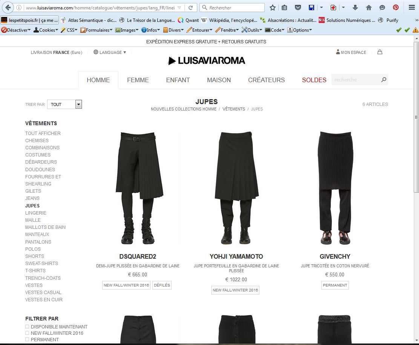
Task: Click the LUISAVIAROMA logo
Action: point(206,61)
